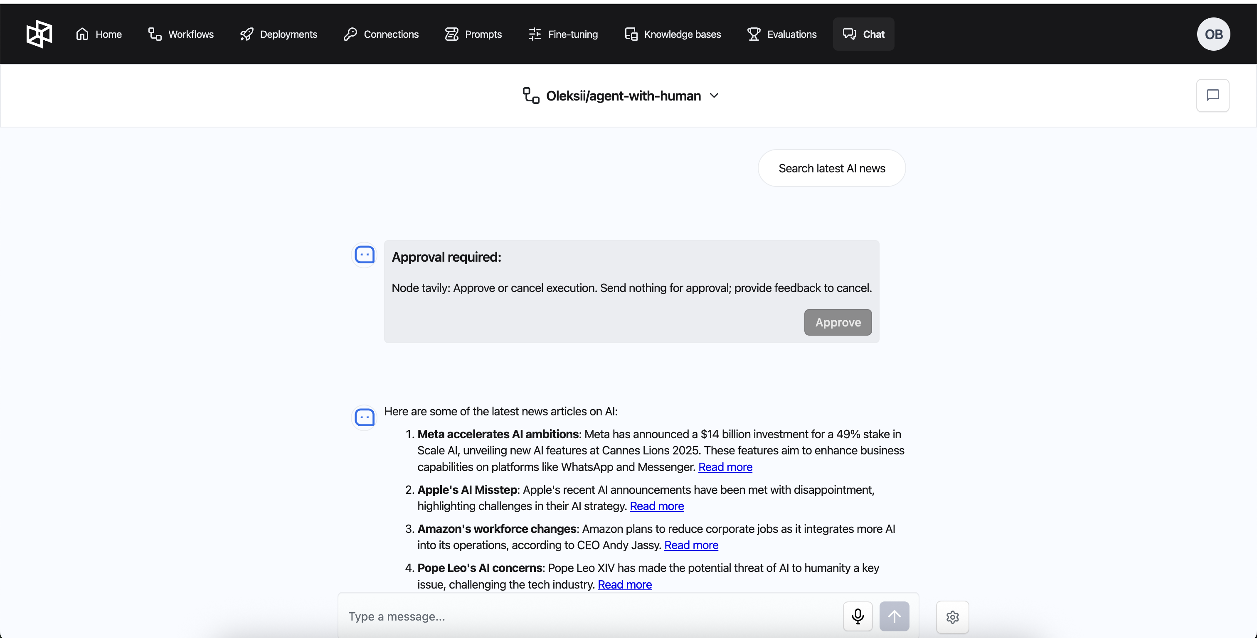
Task: Navigate to Deployments
Action: (279, 34)
